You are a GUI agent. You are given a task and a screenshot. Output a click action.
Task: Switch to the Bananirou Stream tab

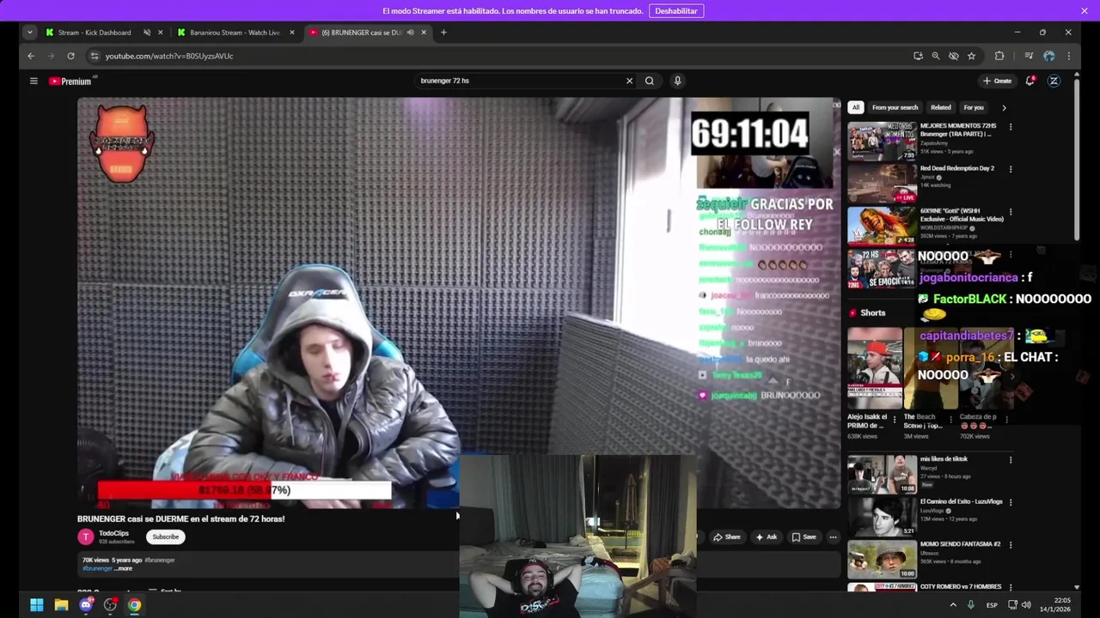click(x=234, y=33)
